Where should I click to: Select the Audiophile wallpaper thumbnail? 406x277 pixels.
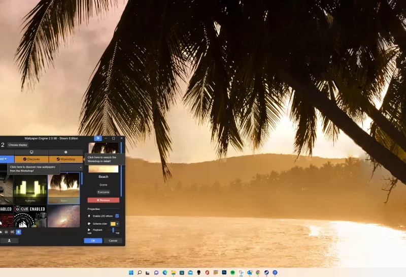(30, 189)
